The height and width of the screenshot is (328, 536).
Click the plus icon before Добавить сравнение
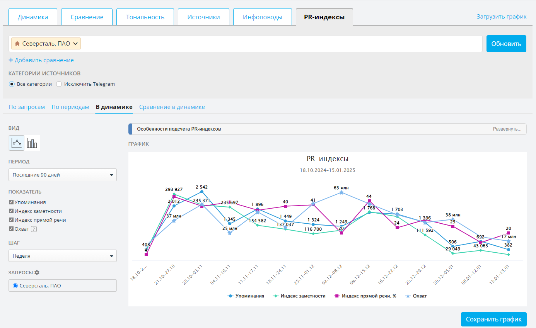click(x=11, y=60)
